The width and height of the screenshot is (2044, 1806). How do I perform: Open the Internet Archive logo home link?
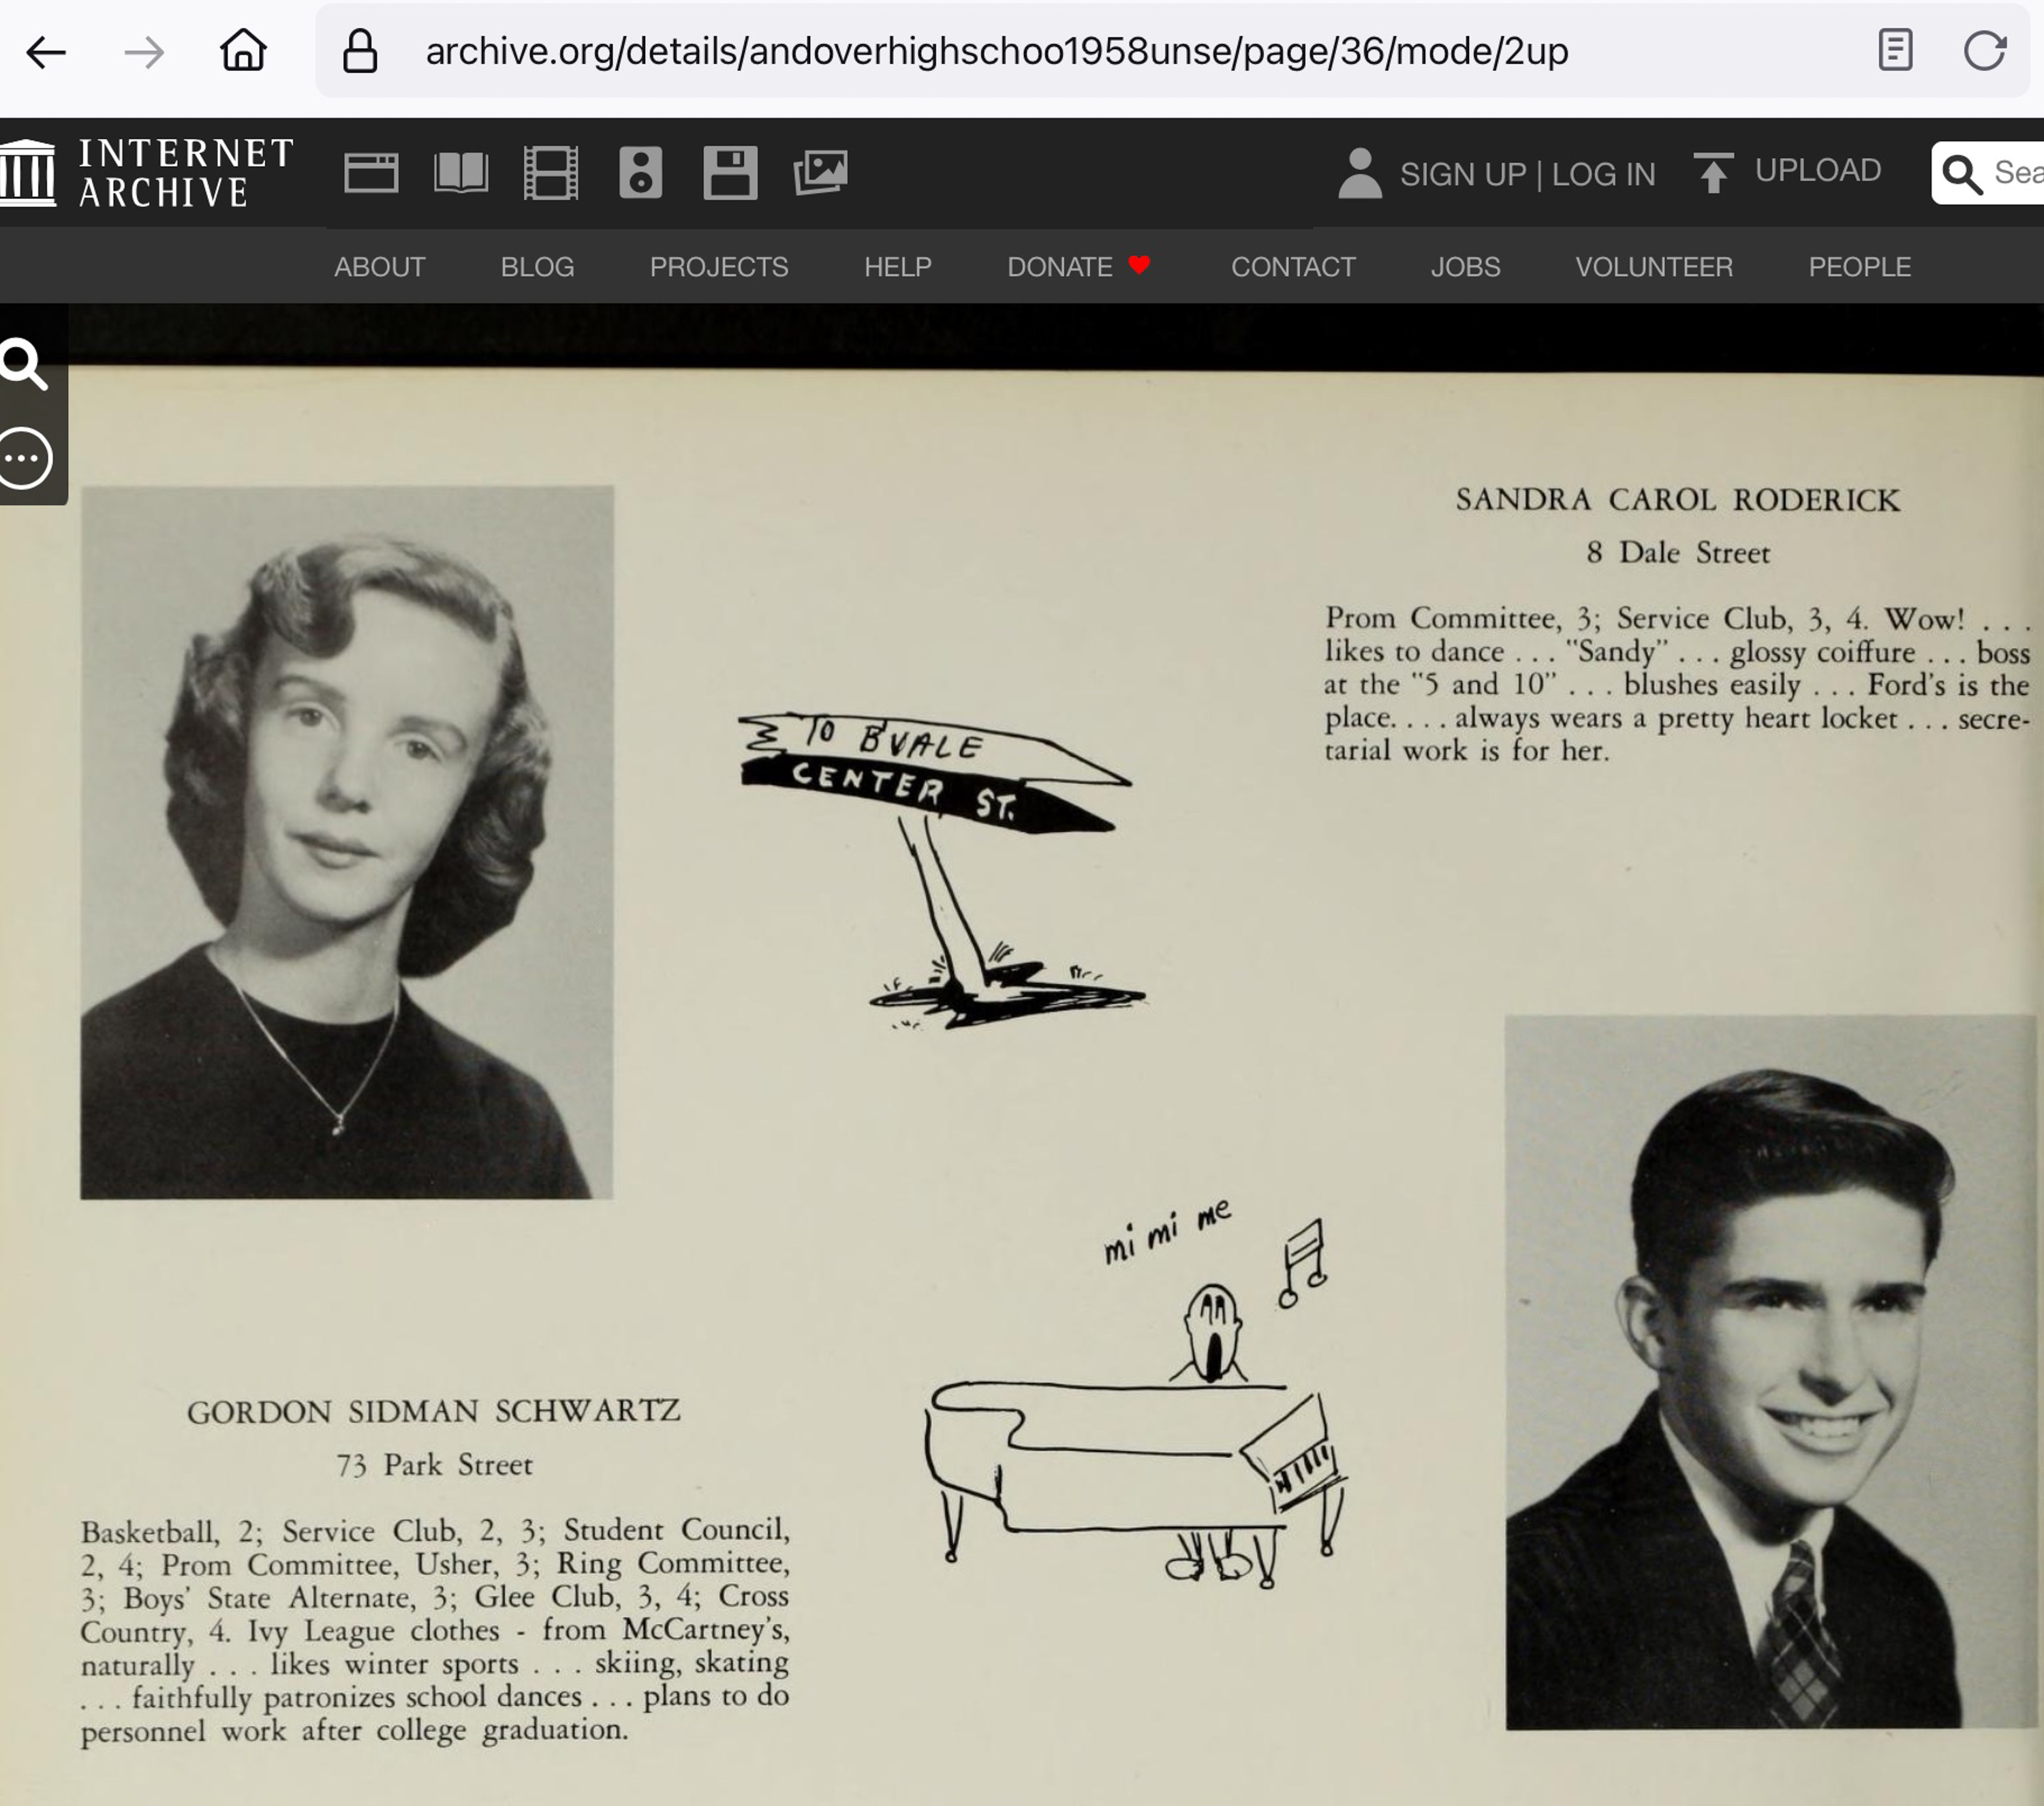point(147,173)
